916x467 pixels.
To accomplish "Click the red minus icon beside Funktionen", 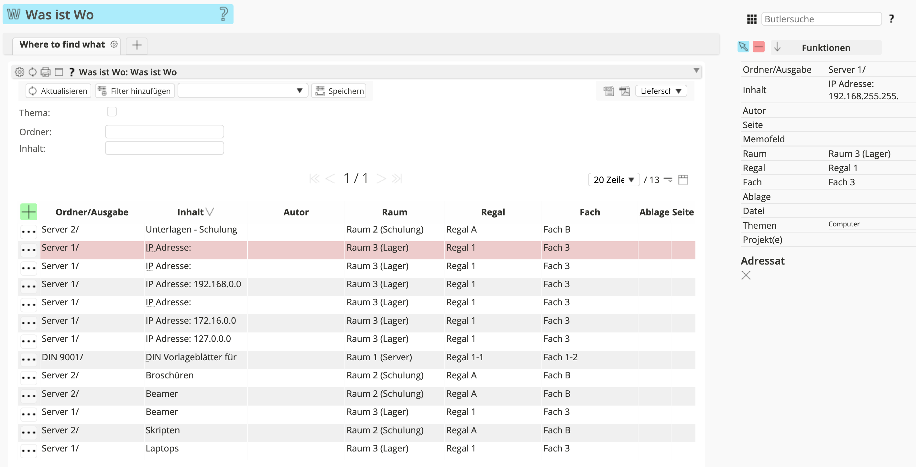I will coord(758,47).
